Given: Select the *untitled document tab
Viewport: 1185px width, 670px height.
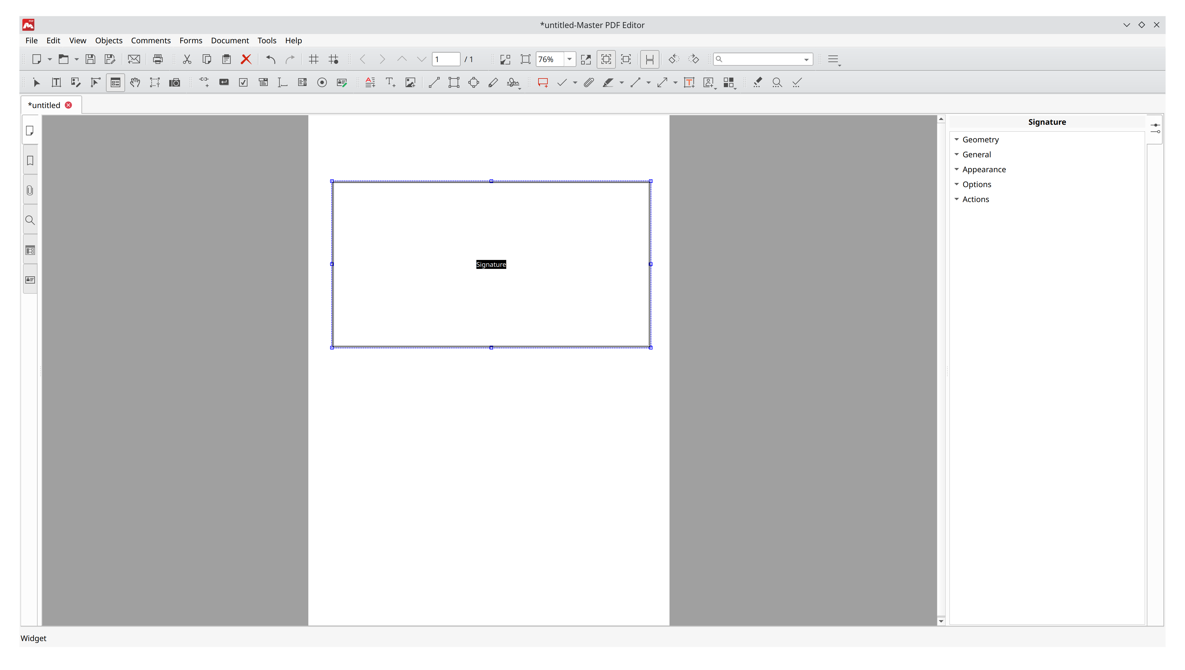Looking at the screenshot, I should (x=44, y=104).
